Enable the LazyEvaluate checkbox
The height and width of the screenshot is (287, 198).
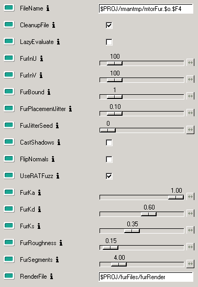point(109,42)
